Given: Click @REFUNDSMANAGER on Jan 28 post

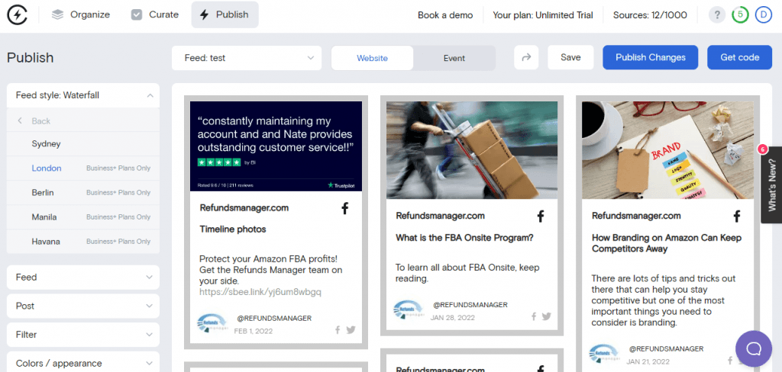Looking at the screenshot, I should 470,305.
